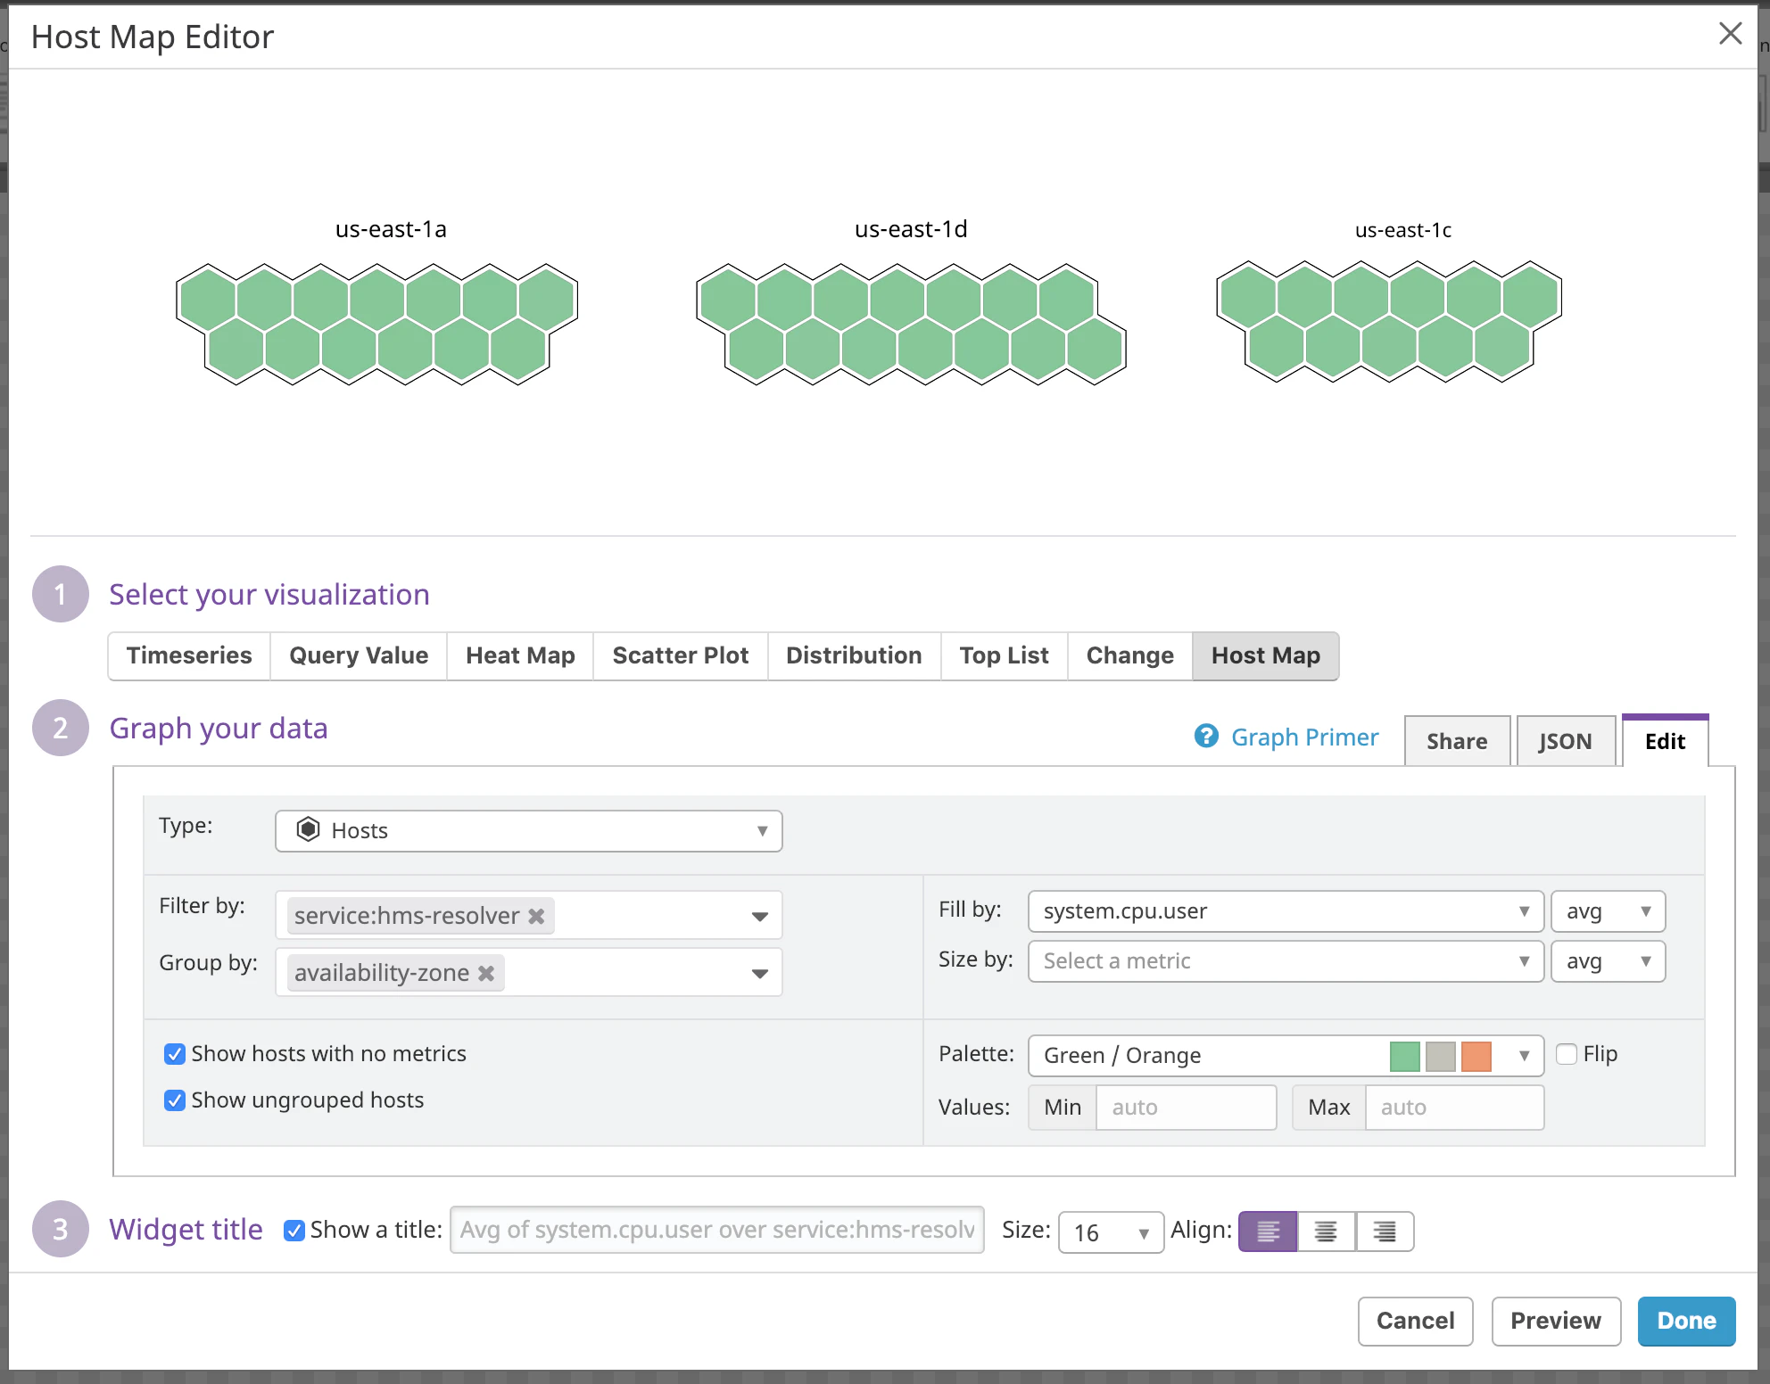The width and height of the screenshot is (1770, 1384).
Task: Switch to the JSON tab
Action: pos(1565,741)
